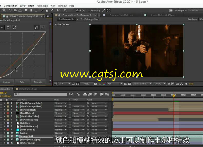Click the Shot2Assemble breadcrumb button

coord(66,19)
